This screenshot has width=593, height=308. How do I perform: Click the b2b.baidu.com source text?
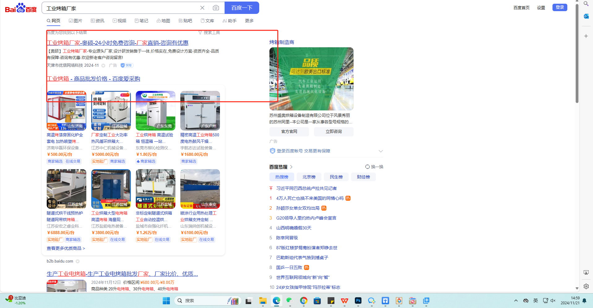[60, 261]
